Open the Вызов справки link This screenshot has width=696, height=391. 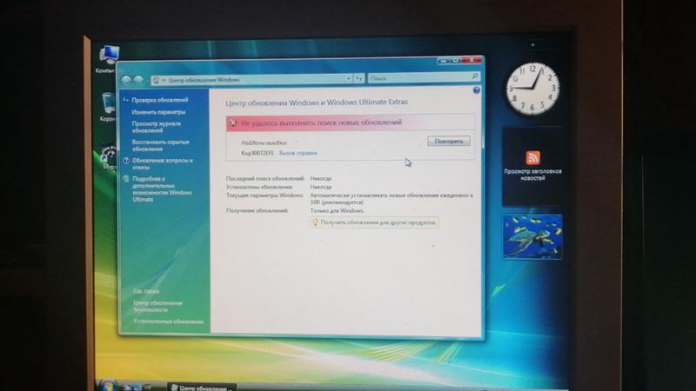[x=298, y=153]
